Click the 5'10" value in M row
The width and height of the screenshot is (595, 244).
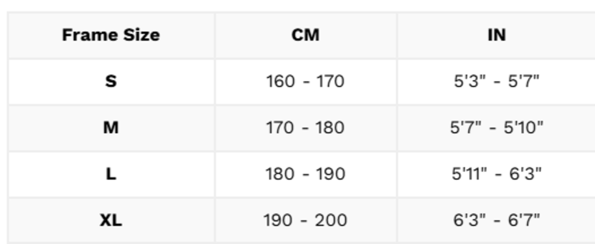pyautogui.click(x=523, y=128)
